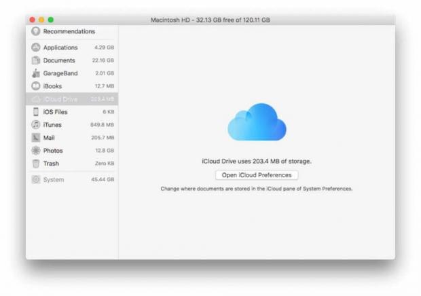Click green full screen window button
The height and width of the screenshot is (296, 421).
click(x=50, y=20)
